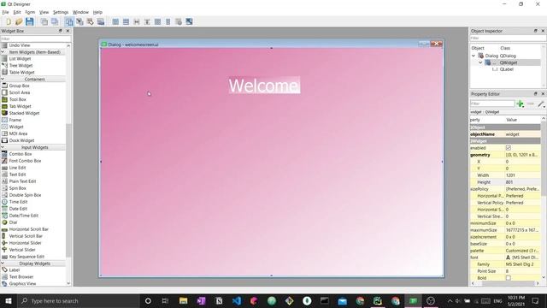Open the View menu
The image size is (547, 308).
(44, 12)
